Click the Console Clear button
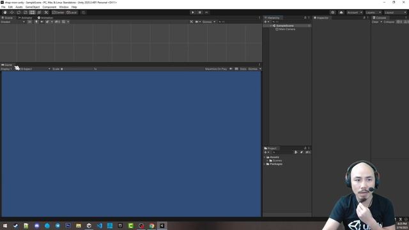Viewport: 409px width, 230px height. pos(375,22)
